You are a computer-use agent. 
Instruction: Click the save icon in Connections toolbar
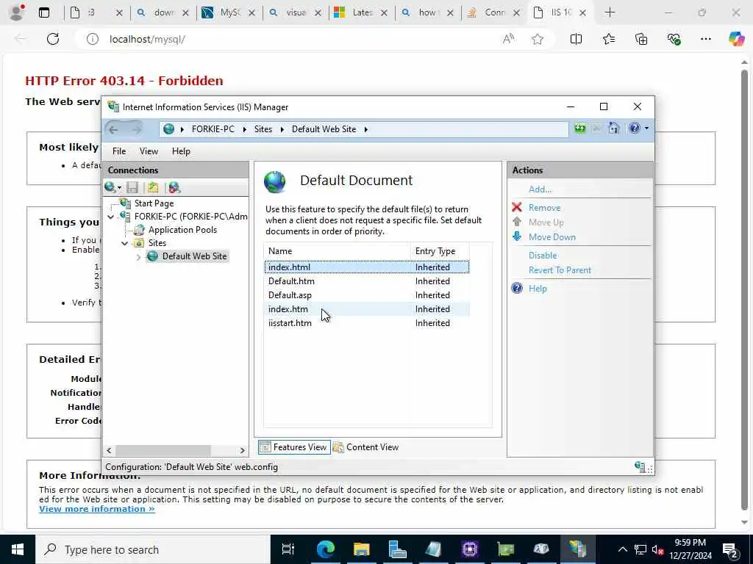click(x=132, y=187)
